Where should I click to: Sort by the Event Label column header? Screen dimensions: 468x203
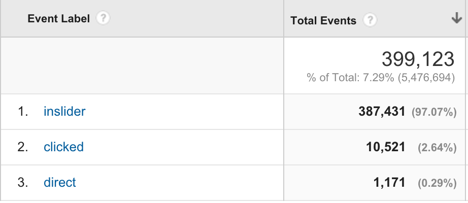(58, 19)
